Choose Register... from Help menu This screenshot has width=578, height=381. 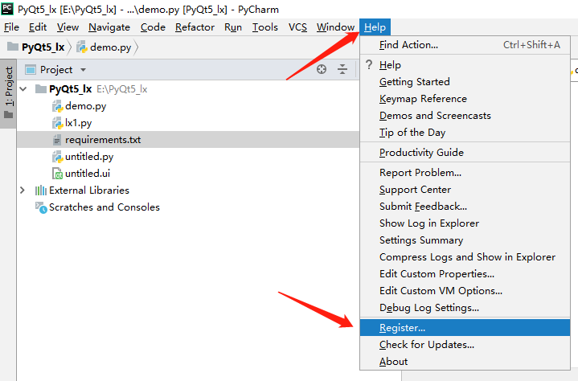(403, 328)
